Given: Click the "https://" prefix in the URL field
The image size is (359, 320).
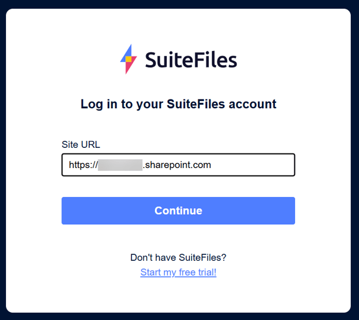Looking at the screenshot, I should (83, 165).
